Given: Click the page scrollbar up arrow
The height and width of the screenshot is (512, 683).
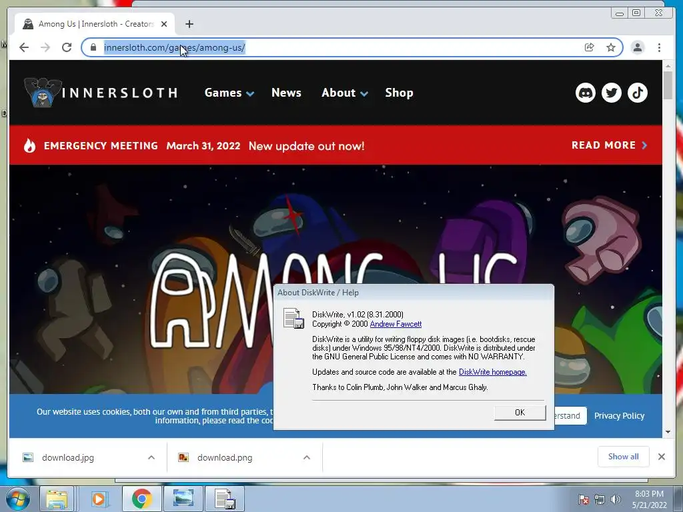Looking at the screenshot, I should [x=668, y=66].
